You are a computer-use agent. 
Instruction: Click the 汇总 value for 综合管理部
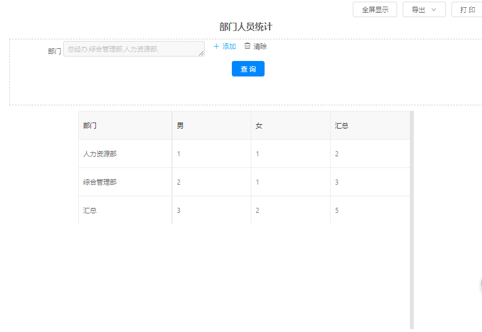[x=337, y=182]
